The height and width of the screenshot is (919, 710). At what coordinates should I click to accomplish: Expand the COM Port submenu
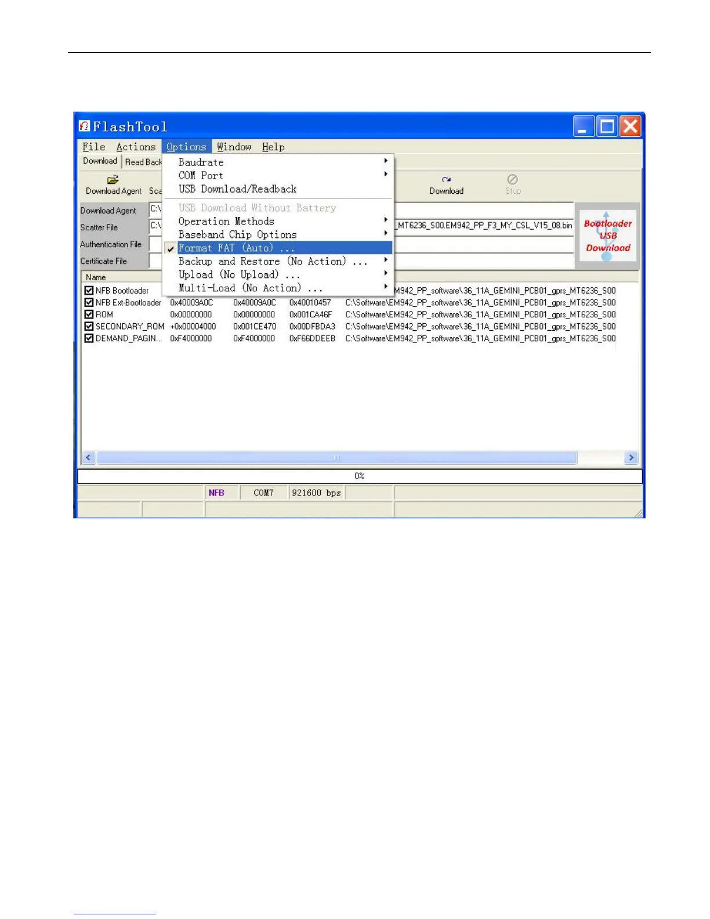(278, 175)
